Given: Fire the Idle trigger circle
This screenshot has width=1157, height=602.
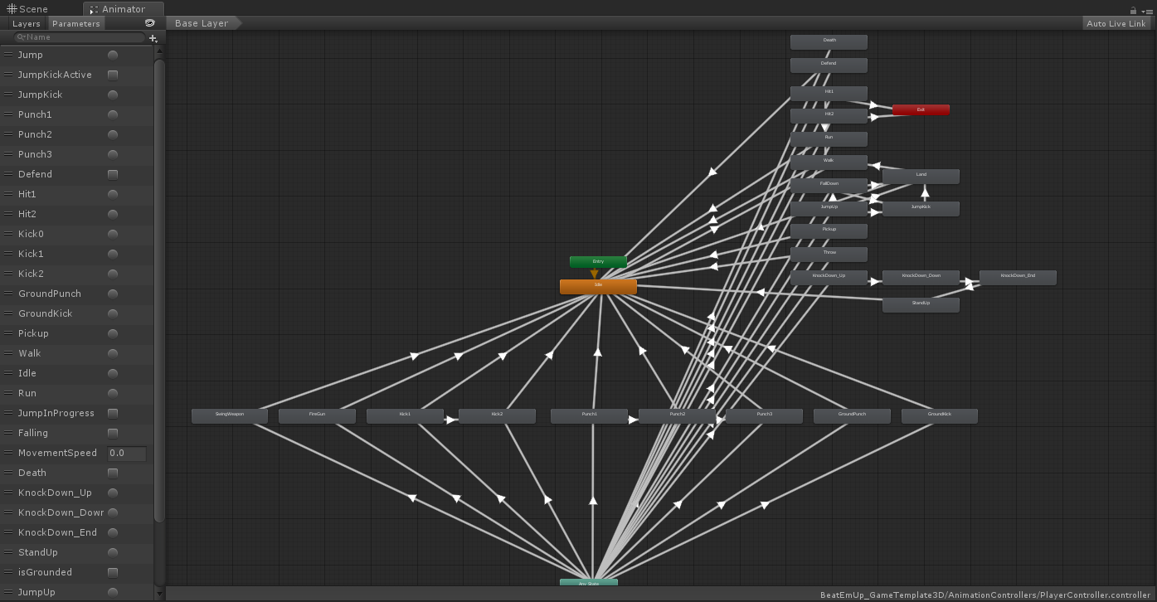Looking at the screenshot, I should (113, 373).
